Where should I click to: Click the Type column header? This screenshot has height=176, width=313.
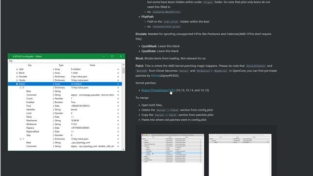(x=61, y=65)
